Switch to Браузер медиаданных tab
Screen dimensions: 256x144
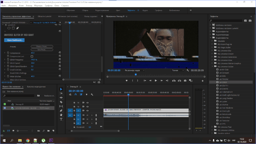point(36,87)
